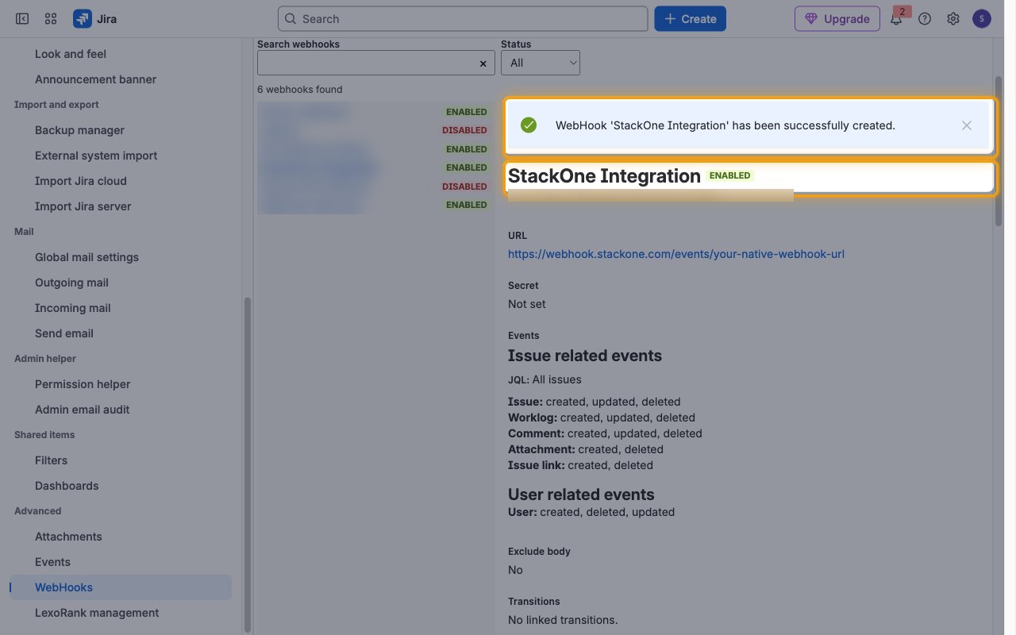The width and height of the screenshot is (1016, 635).
Task: Open the app switcher grid icon
Action: click(x=51, y=18)
